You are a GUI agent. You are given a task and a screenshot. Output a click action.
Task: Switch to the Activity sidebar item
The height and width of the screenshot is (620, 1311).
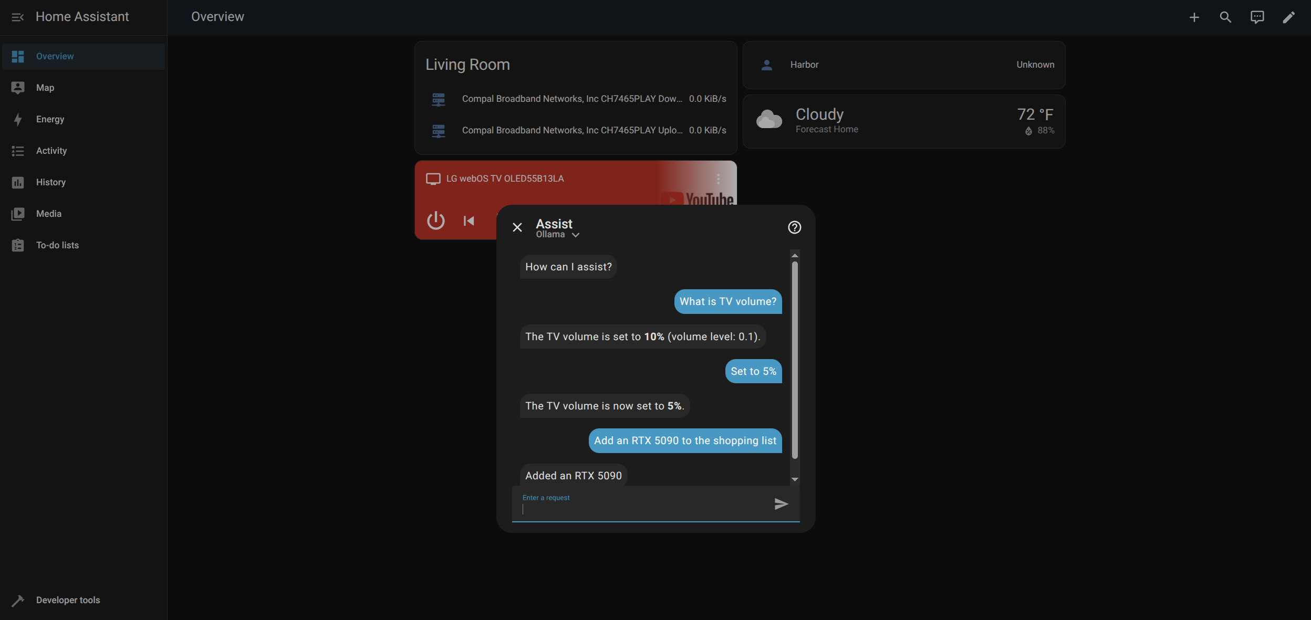[x=51, y=151]
